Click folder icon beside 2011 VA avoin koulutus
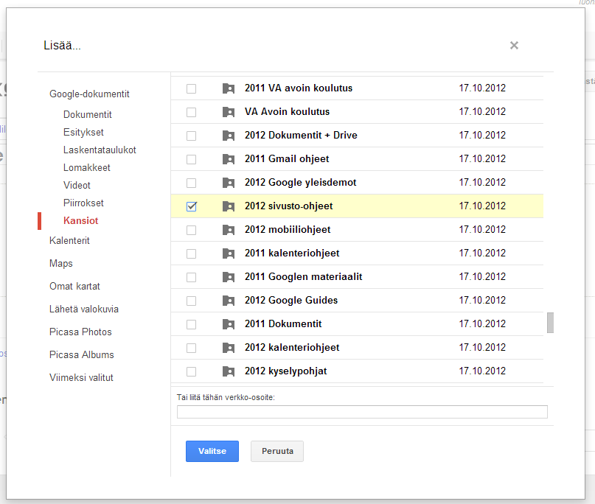 click(x=229, y=88)
